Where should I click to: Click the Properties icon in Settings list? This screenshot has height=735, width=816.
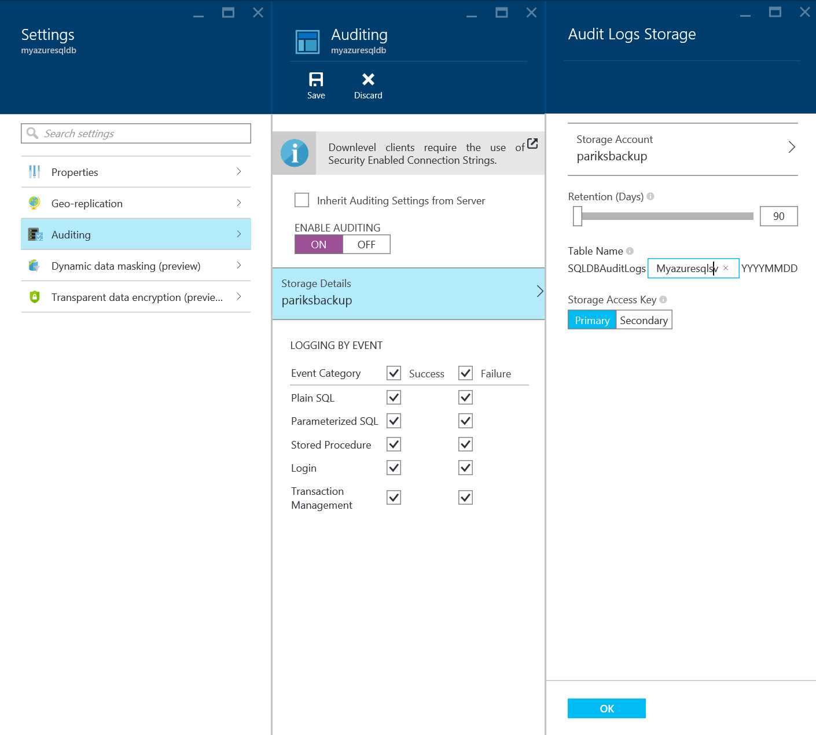(x=34, y=172)
